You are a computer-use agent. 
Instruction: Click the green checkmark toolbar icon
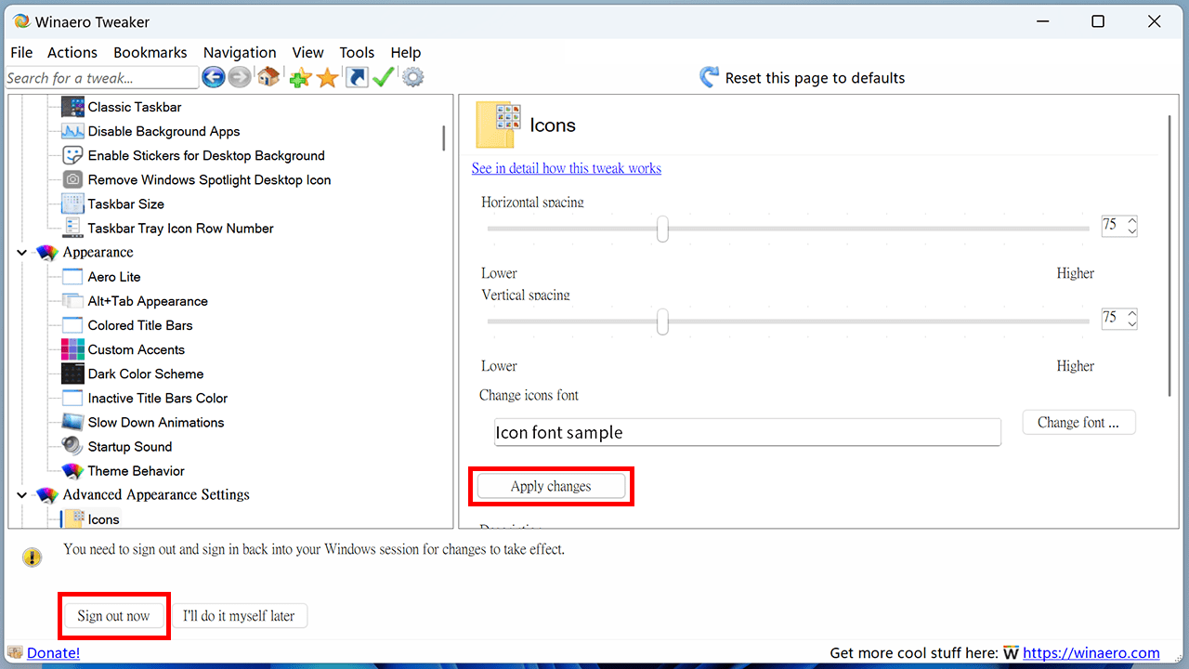383,78
